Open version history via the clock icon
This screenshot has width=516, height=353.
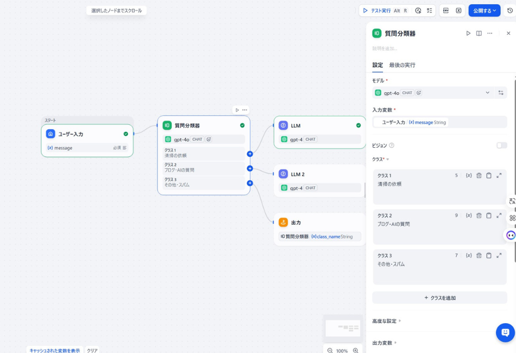pos(509,10)
